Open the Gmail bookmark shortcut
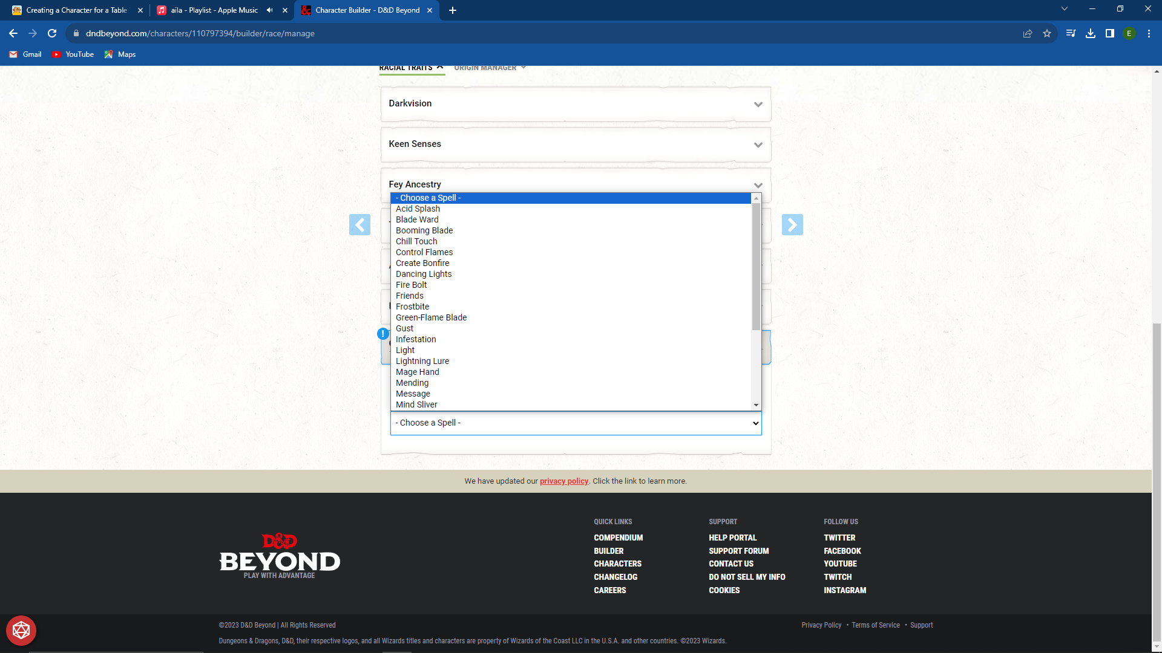The image size is (1162, 653). click(x=25, y=54)
